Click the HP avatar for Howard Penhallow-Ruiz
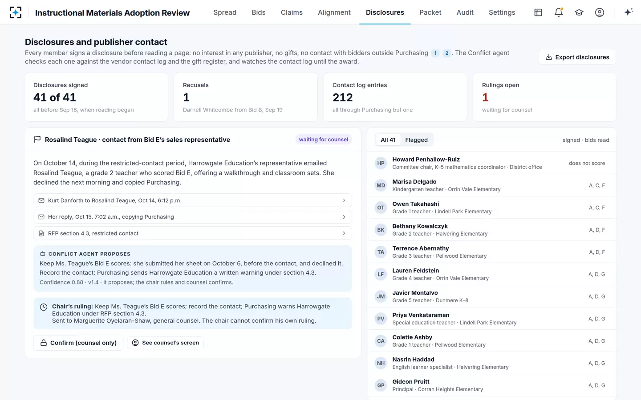 381,163
